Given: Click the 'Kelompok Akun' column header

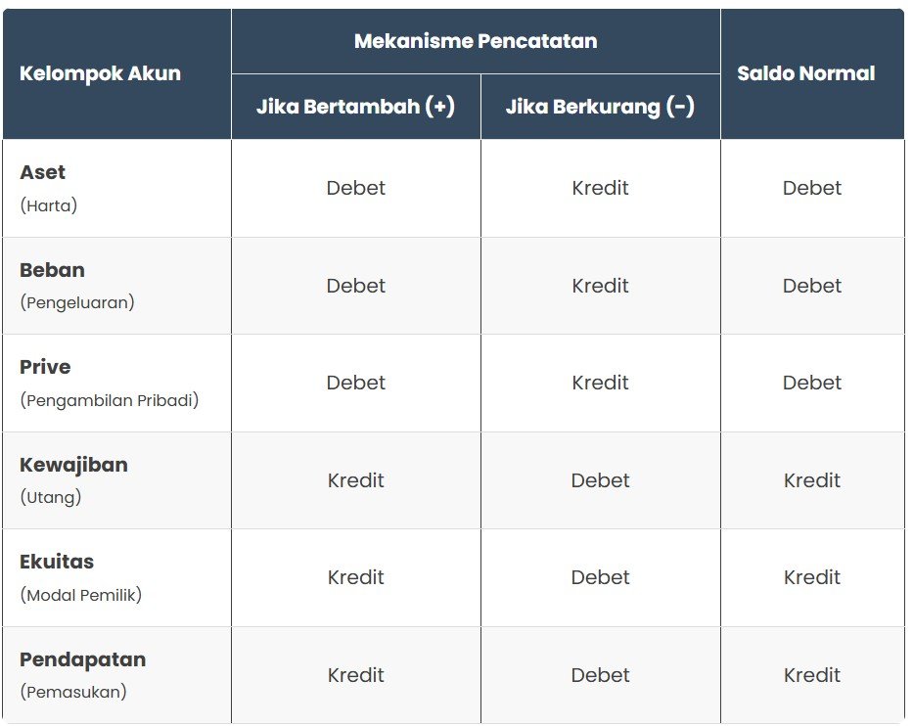Looking at the screenshot, I should 100,74.
